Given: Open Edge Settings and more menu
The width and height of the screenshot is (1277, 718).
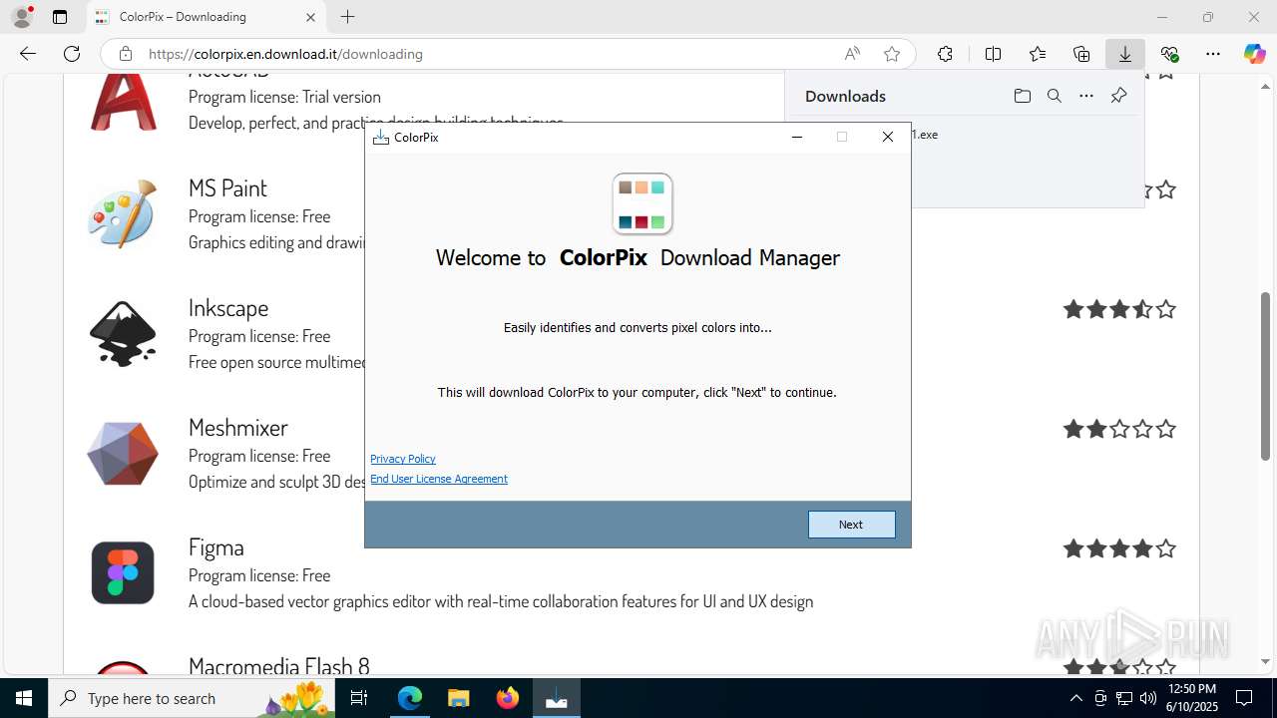Looking at the screenshot, I should pos(1213,54).
